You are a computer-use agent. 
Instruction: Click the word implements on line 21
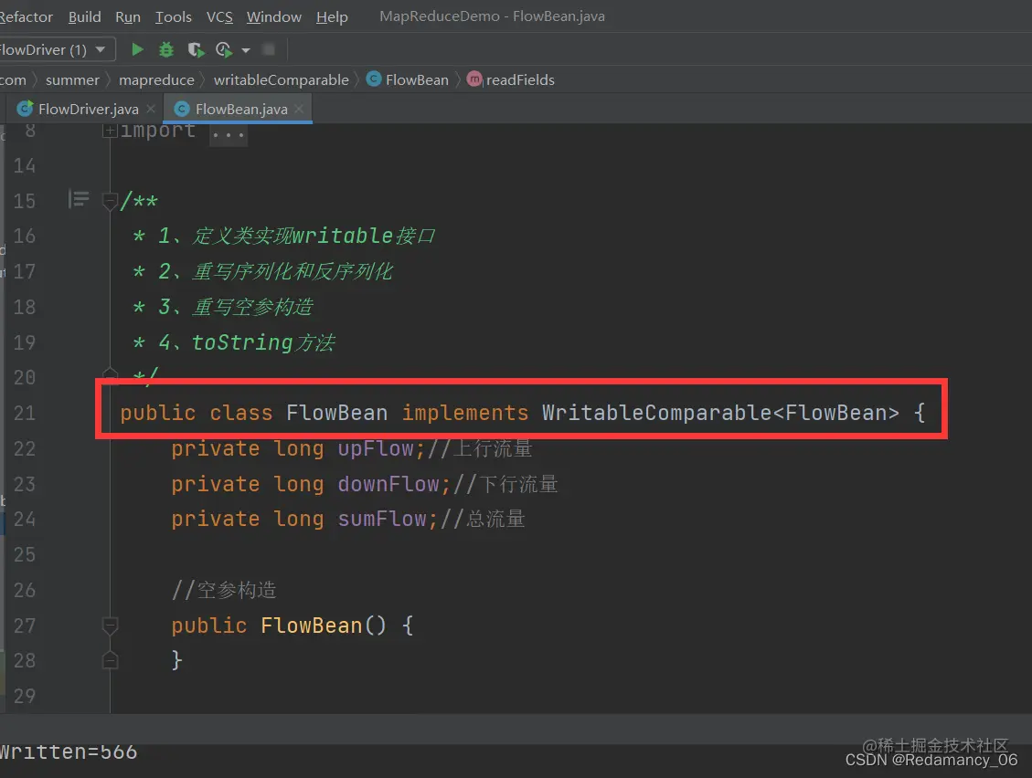tap(464, 413)
